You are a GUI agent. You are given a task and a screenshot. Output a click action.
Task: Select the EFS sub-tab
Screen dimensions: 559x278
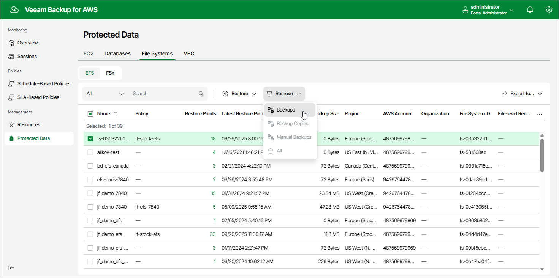point(90,73)
